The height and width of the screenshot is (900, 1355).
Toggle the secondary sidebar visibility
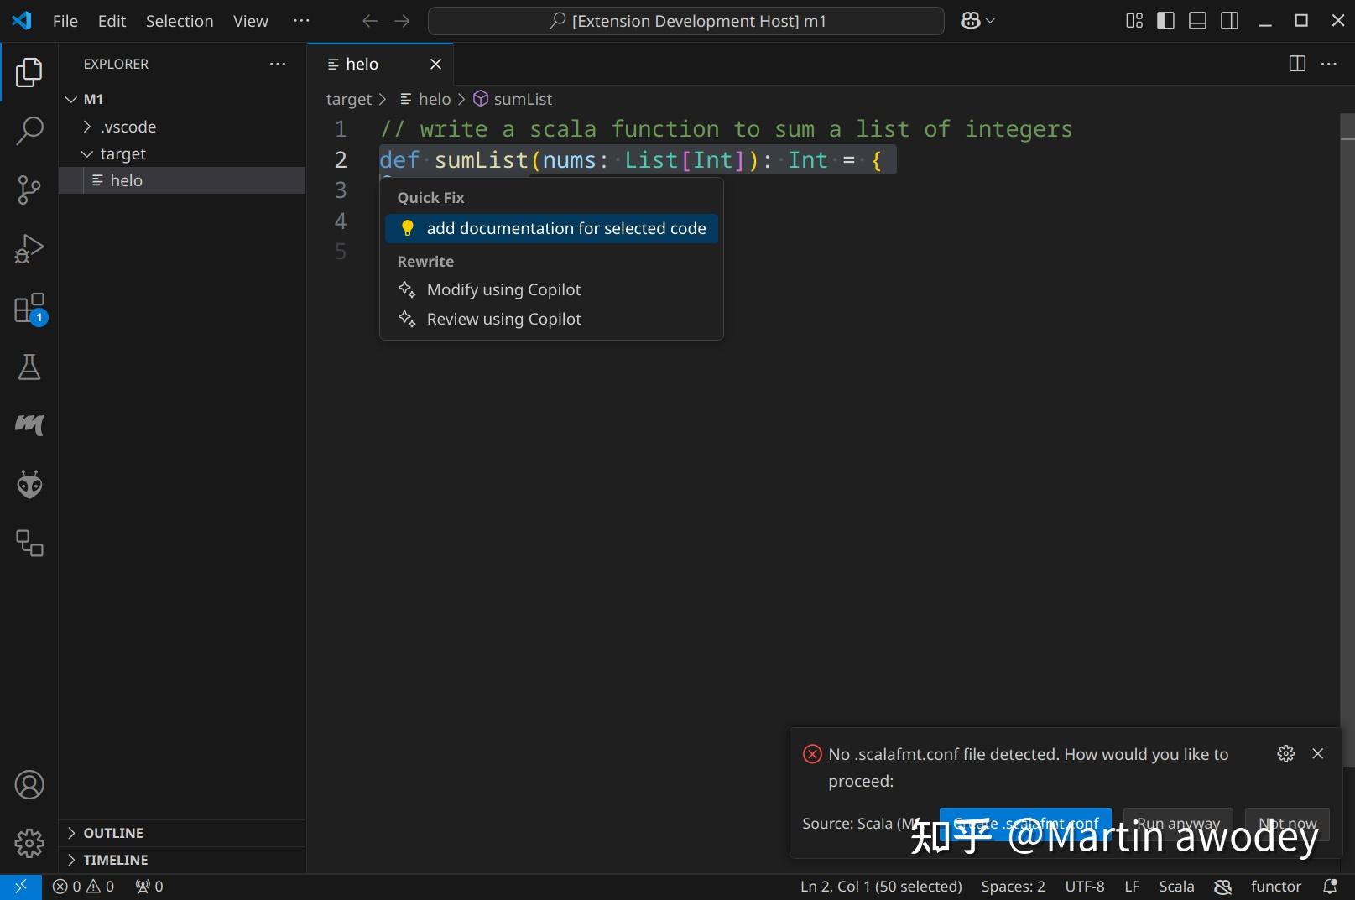[1229, 20]
